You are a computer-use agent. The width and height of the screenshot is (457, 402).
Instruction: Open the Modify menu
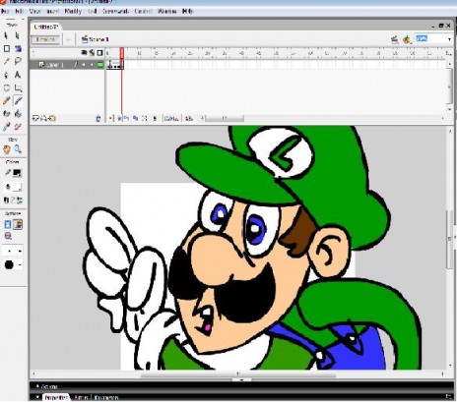[x=73, y=11]
